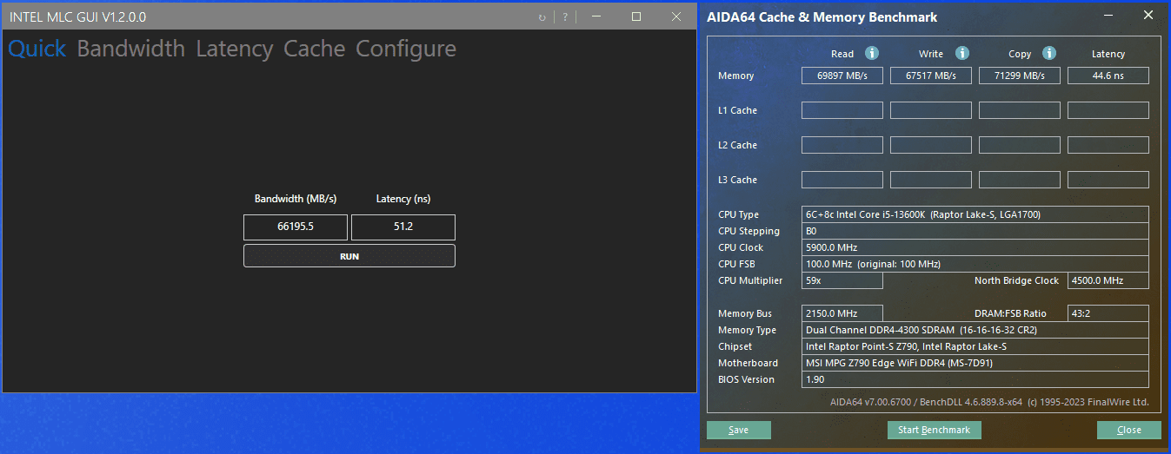Click Memory Read value 69897 MB/s
Screen dimensions: 1171x454
point(842,76)
